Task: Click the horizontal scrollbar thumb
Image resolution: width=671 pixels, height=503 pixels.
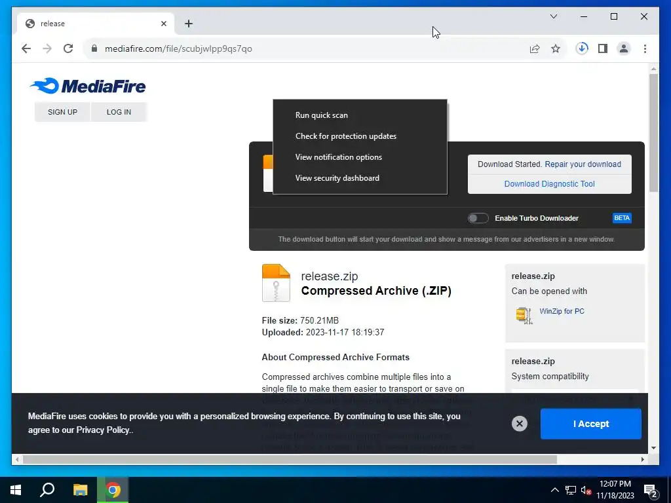Action: pyautogui.click(x=290, y=459)
